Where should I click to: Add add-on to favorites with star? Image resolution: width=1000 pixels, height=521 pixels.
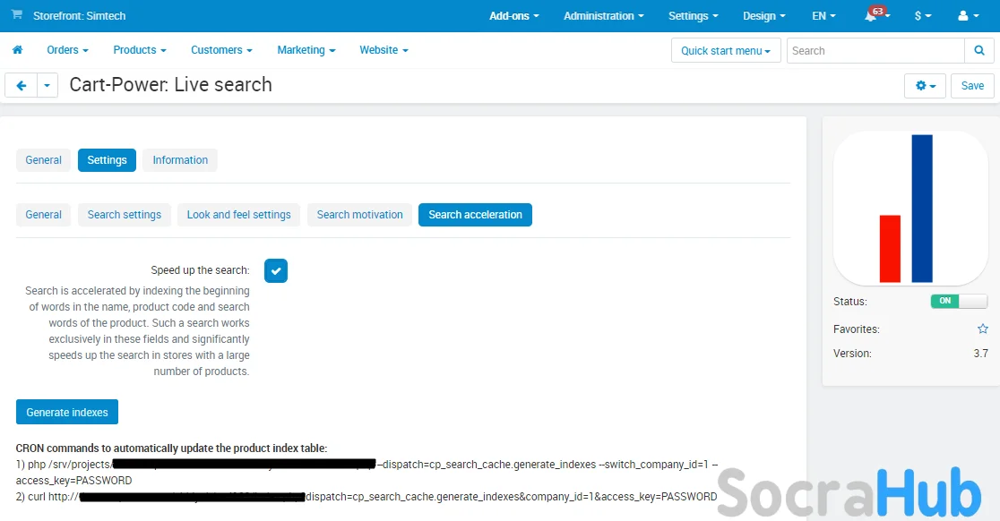[x=982, y=329]
